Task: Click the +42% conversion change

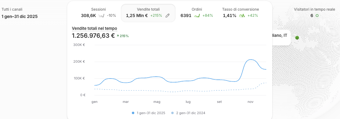Action: 253,16
